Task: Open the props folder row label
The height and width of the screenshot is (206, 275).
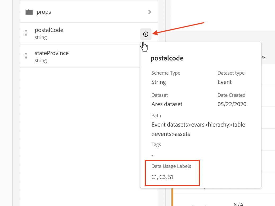Action: click(x=44, y=12)
